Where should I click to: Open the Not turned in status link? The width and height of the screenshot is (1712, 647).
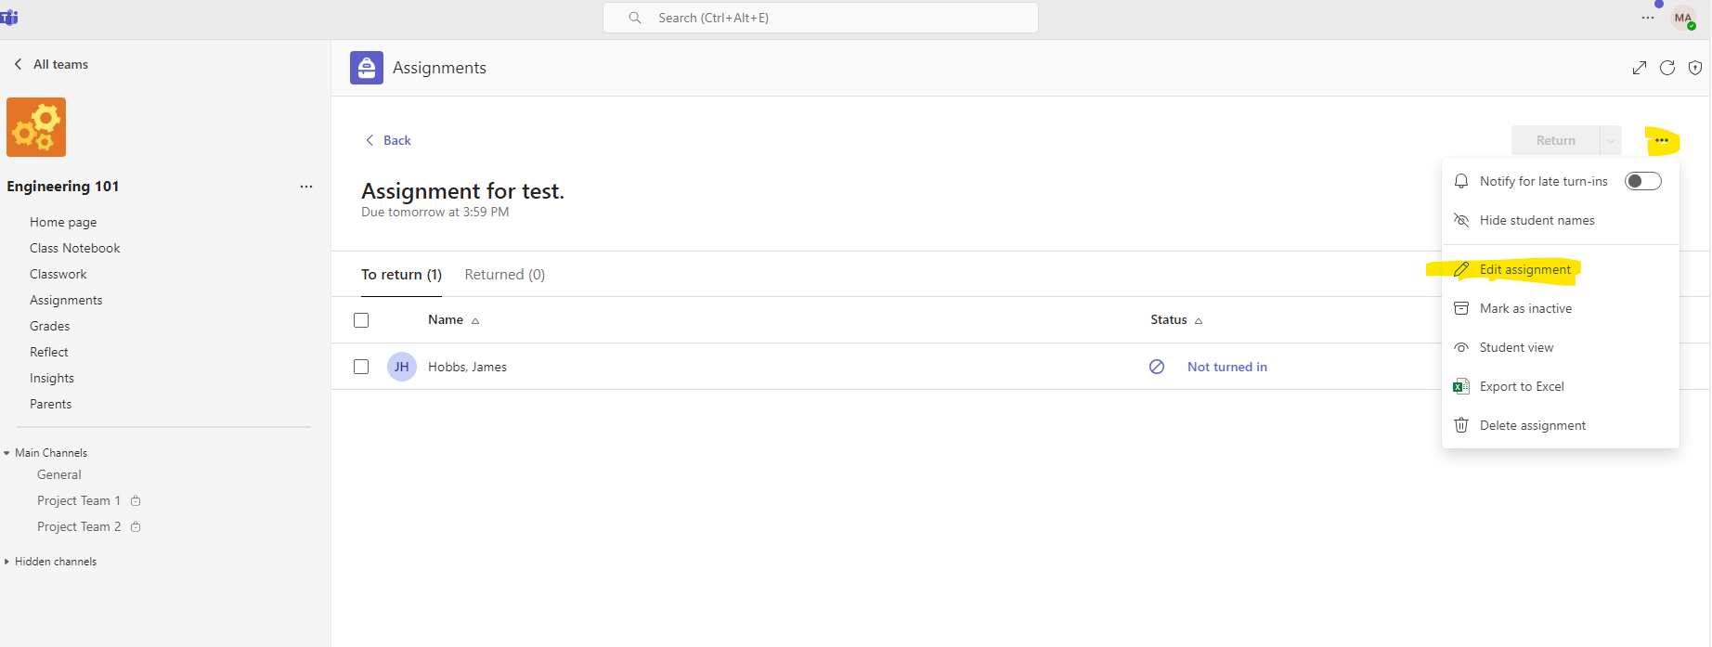point(1226,367)
